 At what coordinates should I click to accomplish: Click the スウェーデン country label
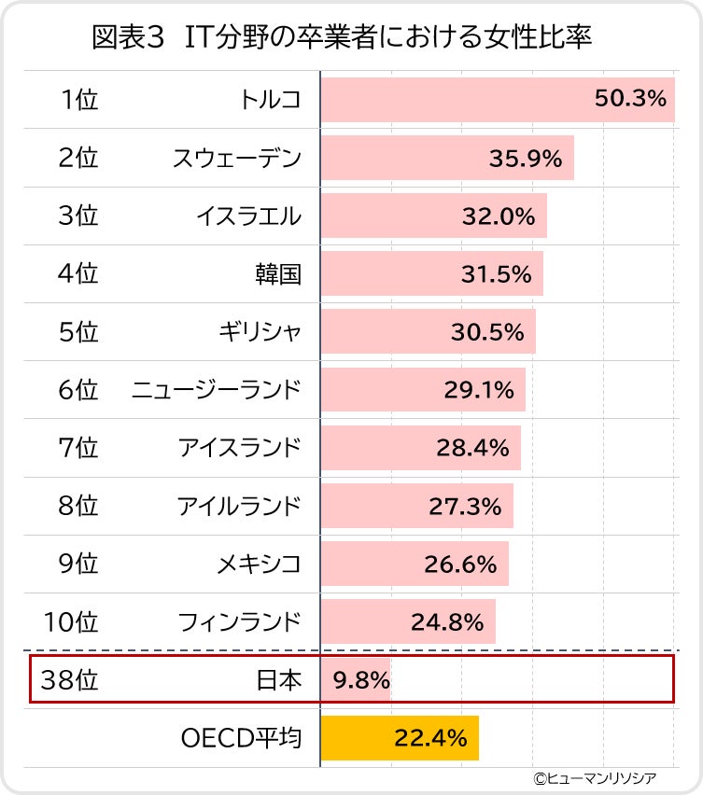pyautogui.click(x=237, y=159)
